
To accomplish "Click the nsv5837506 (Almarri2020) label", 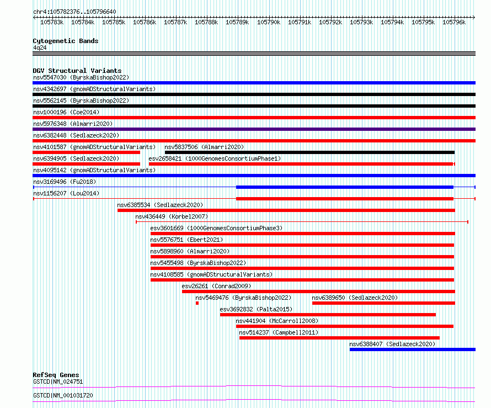I will [204, 147].
